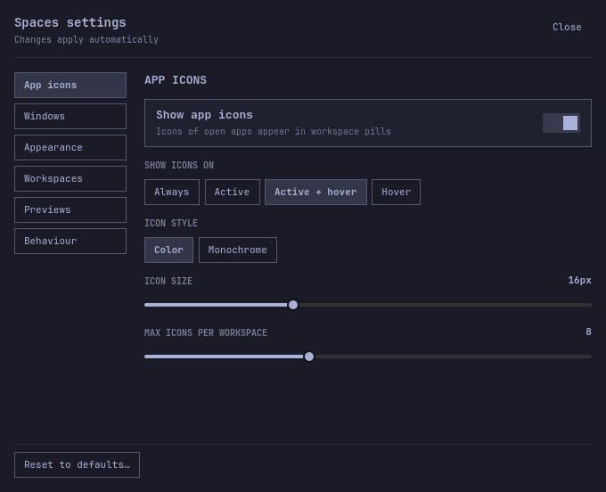Open the Appearance settings section
This screenshot has height=492, width=606.
(70, 148)
